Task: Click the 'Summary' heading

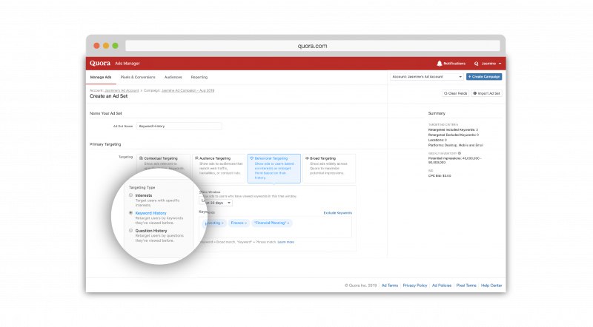Action: pos(437,113)
